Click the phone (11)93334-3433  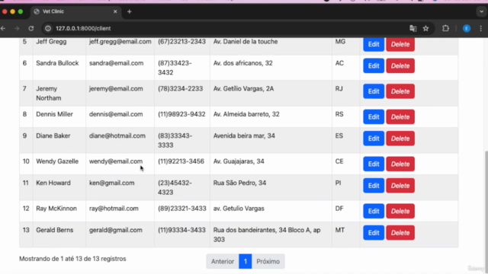tap(181, 230)
